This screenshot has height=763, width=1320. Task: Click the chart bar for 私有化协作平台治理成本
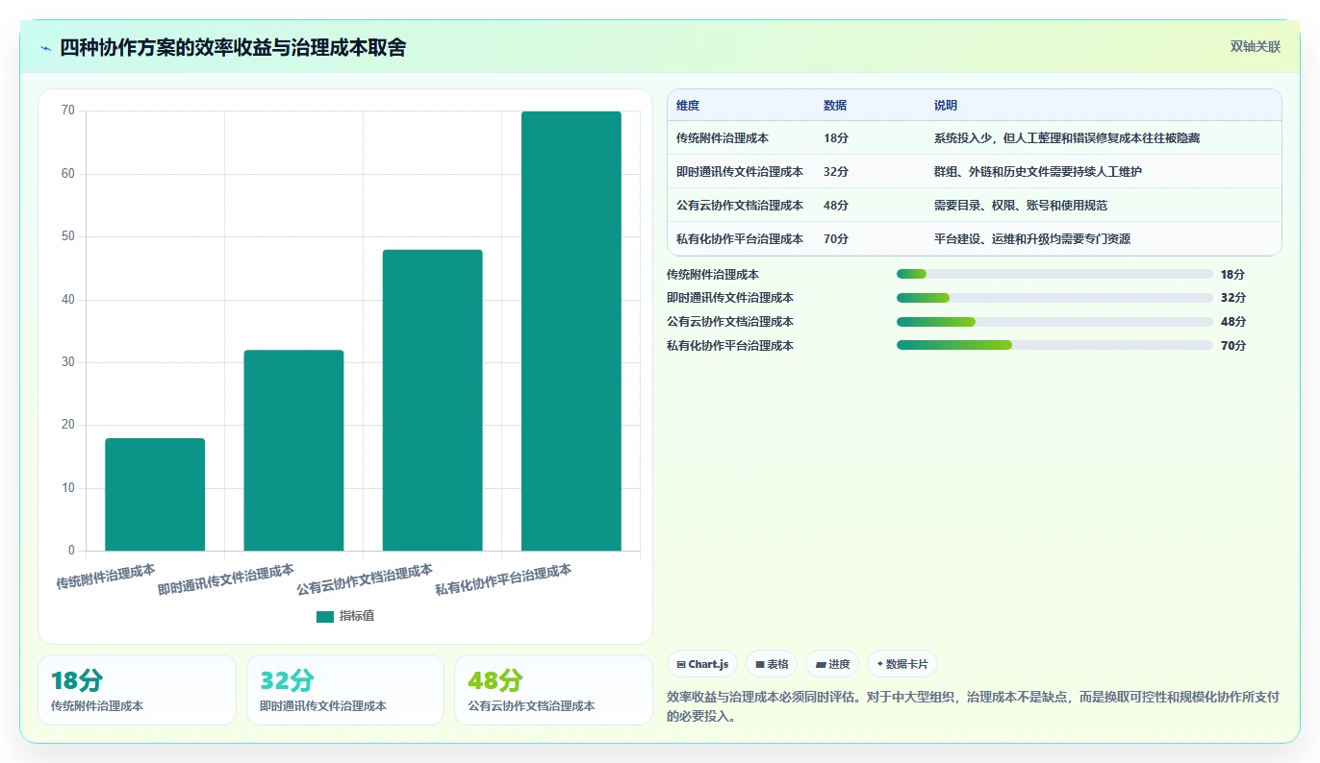571,331
